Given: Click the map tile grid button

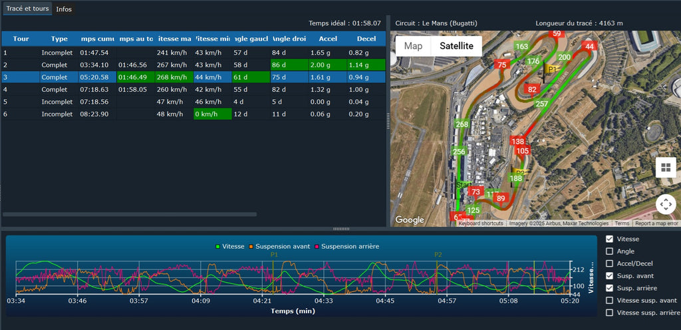Looking at the screenshot, I should tap(666, 168).
